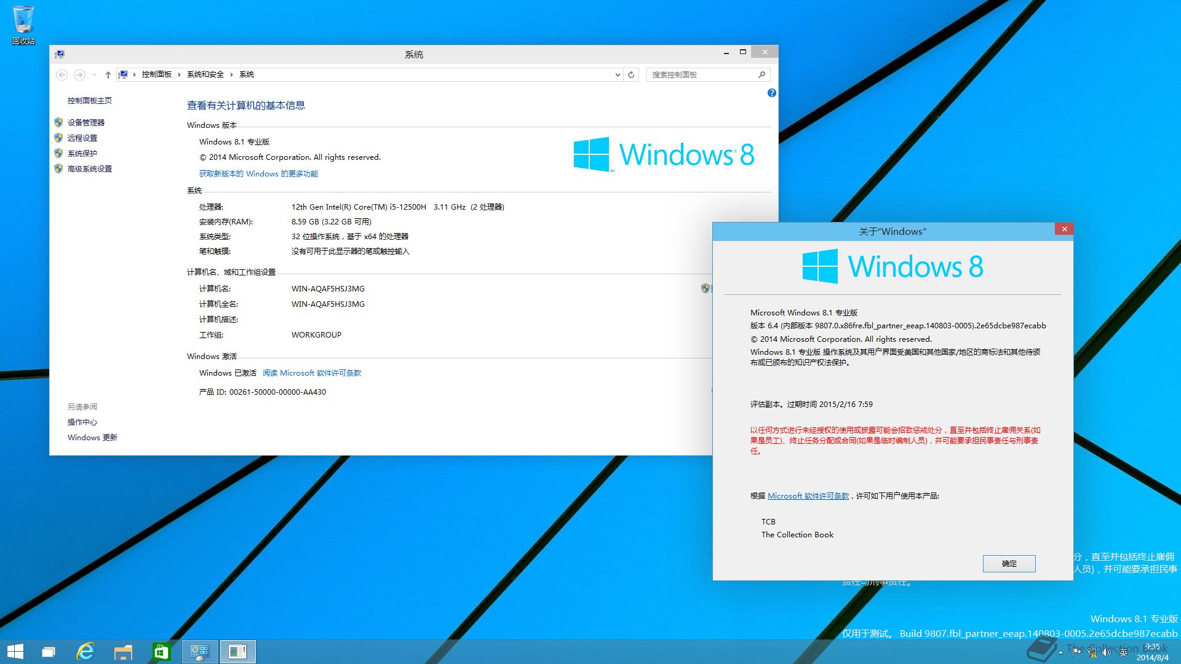Click WORKGROUP value text
The image size is (1181, 664).
click(316, 334)
